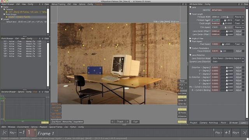The width and height of the screenshot is (249, 140).
Task: Click the Focal Length slider handle
Action: click(x=223, y=23)
